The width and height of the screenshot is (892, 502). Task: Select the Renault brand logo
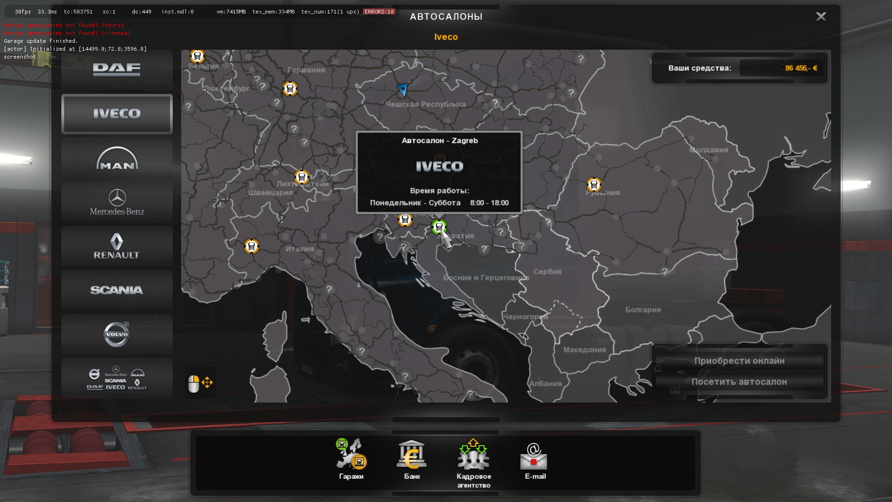(x=117, y=246)
